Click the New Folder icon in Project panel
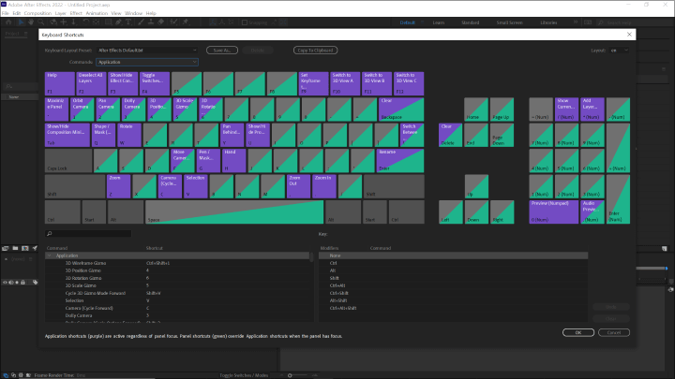The height and width of the screenshot is (379, 675). (x=15, y=248)
